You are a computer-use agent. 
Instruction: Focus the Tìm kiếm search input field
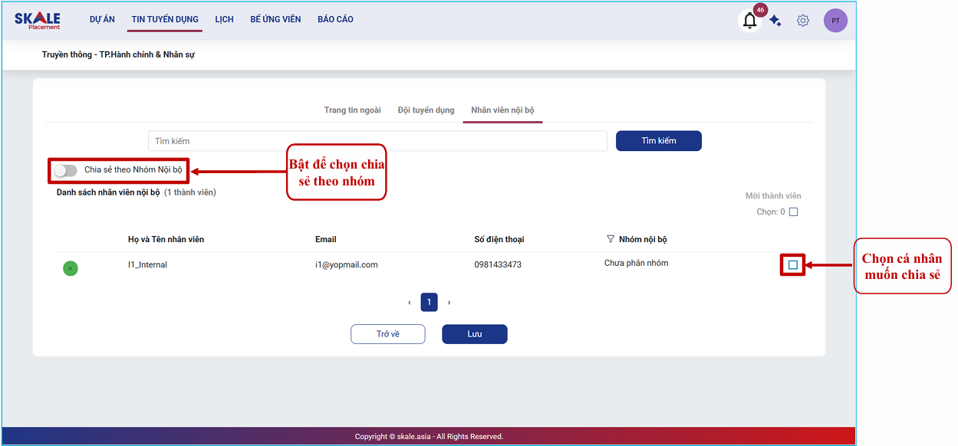tap(377, 141)
